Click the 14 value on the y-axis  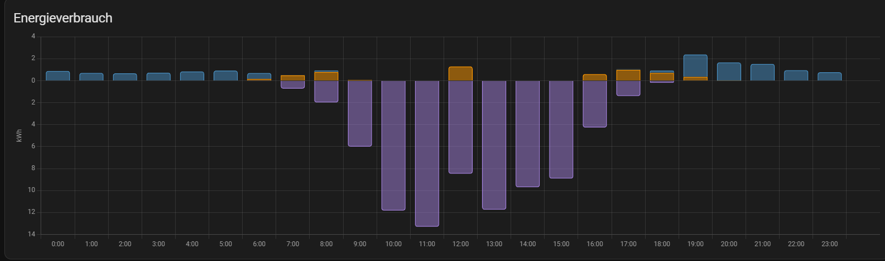pyautogui.click(x=31, y=234)
